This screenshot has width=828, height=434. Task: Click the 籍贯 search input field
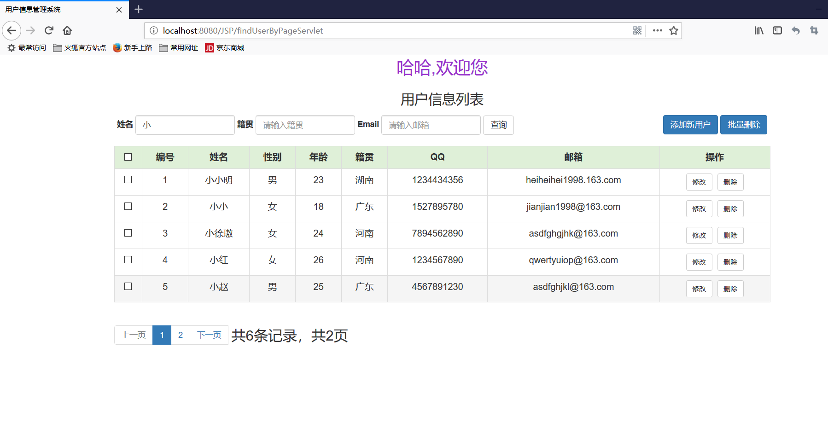(x=305, y=125)
